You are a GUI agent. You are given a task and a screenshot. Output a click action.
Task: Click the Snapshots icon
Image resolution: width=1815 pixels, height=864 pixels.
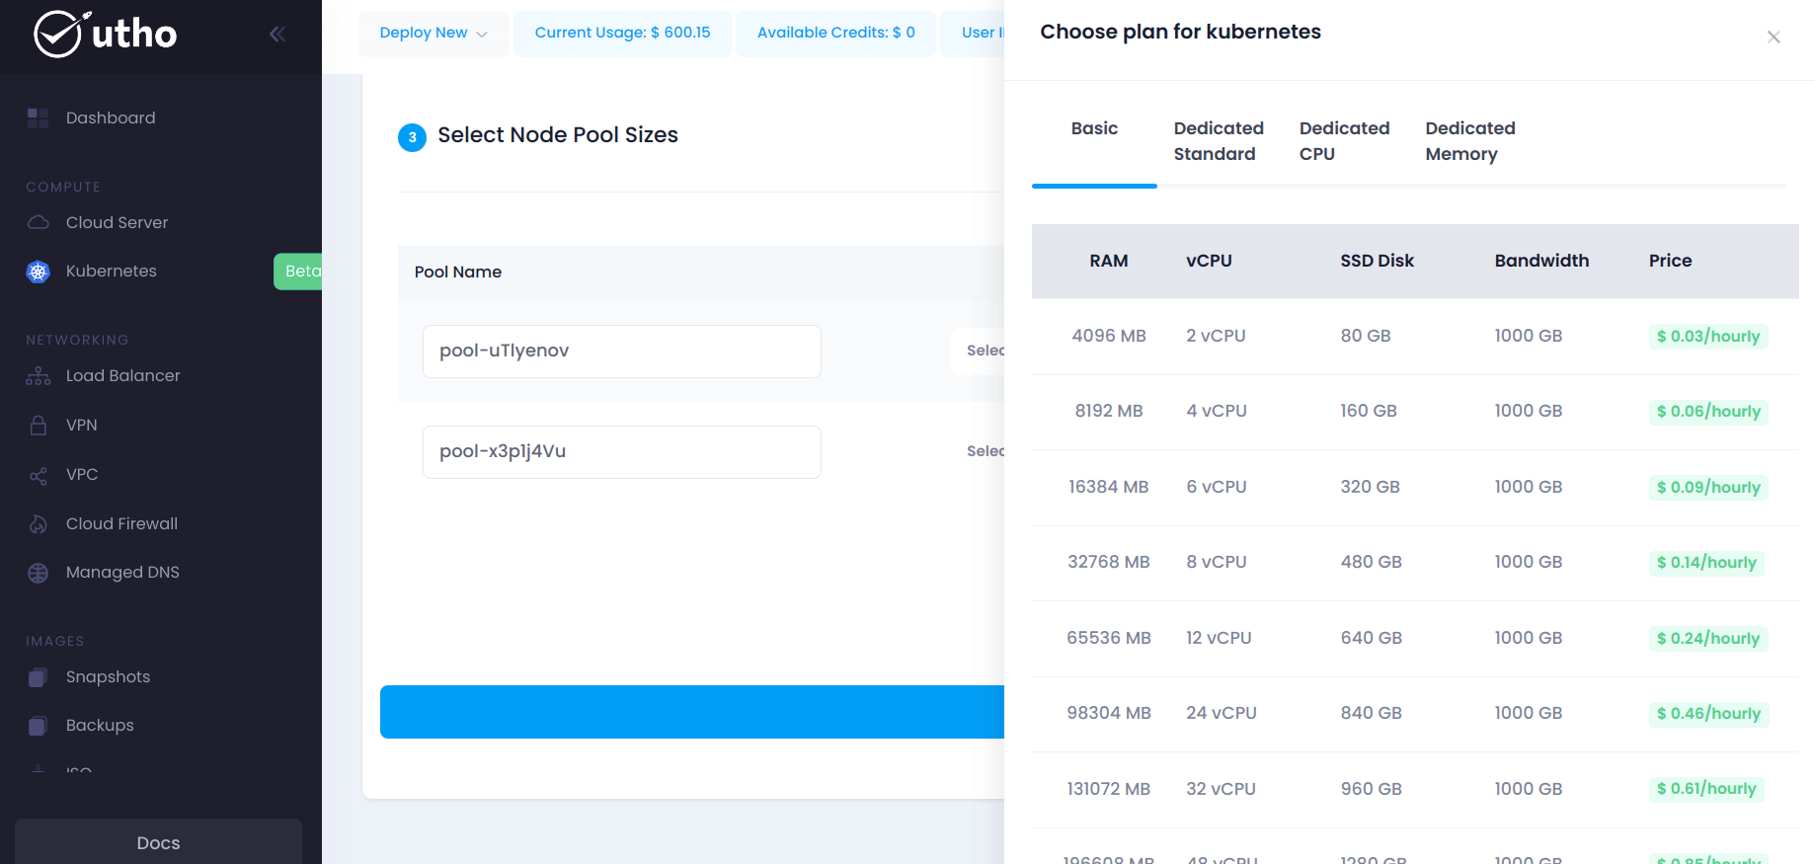(39, 677)
